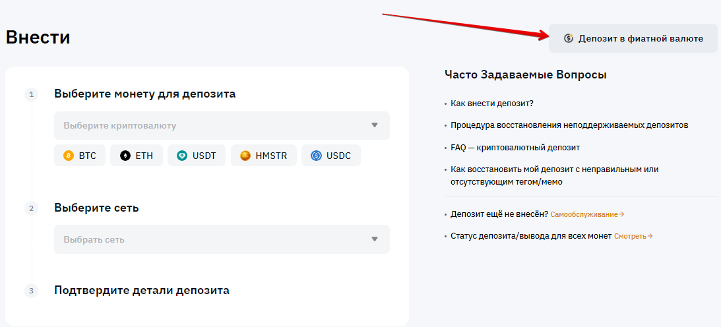Click text Статус депозита/вывода для всех монет
This screenshot has height=327, width=721.
(x=531, y=236)
